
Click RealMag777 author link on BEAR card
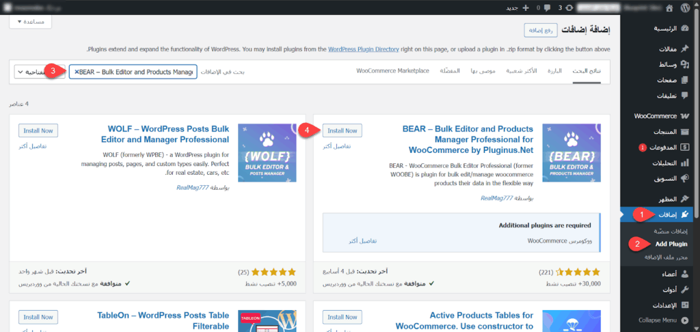coord(496,198)
